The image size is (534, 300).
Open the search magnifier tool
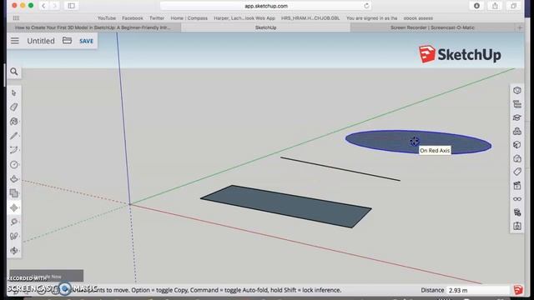(x=14, y=72)
